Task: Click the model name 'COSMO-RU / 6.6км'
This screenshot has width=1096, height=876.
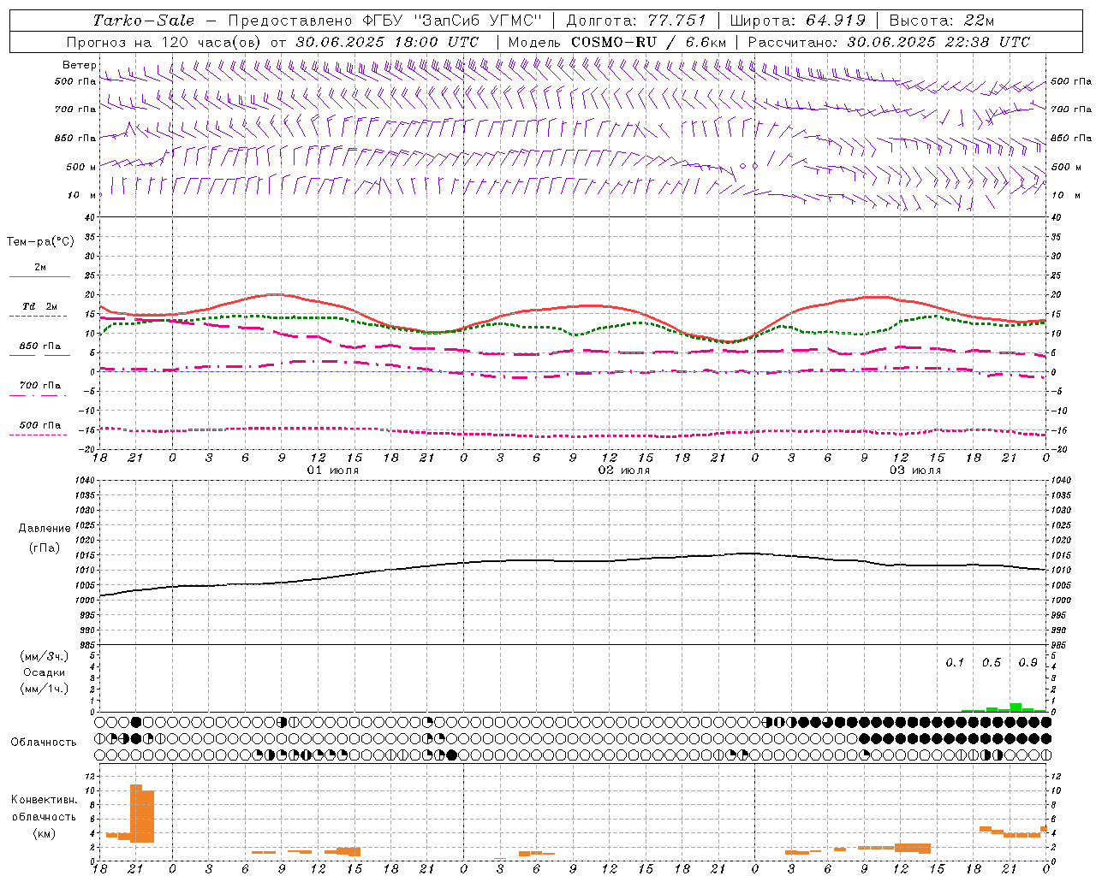Action: coord(648,42)
